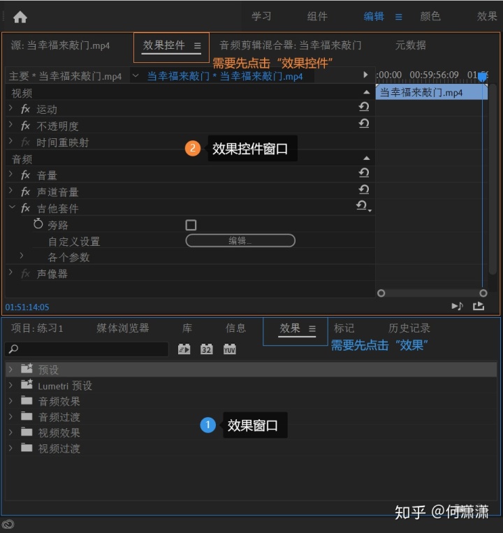
Task: Reset the 吉他套件 effect
Action: 363,205
